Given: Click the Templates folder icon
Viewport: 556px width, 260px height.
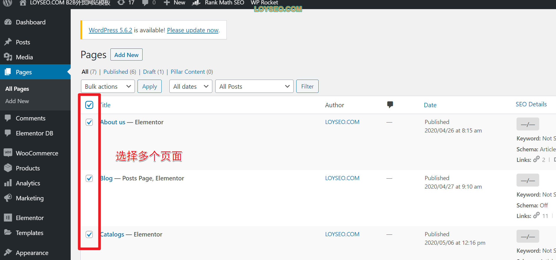Looking at the screenshot, I should click(x=8, y=232).
